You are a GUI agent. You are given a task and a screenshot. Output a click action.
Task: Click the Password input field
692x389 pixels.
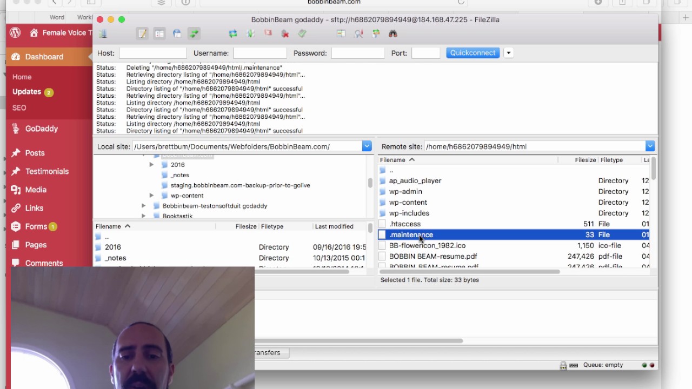[x=357, y=53]
